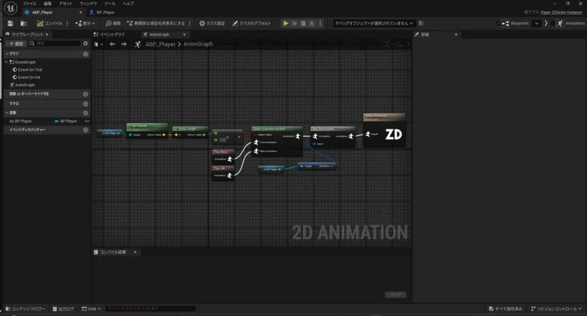Open play mode options three-dot menu

pos(320,23)
